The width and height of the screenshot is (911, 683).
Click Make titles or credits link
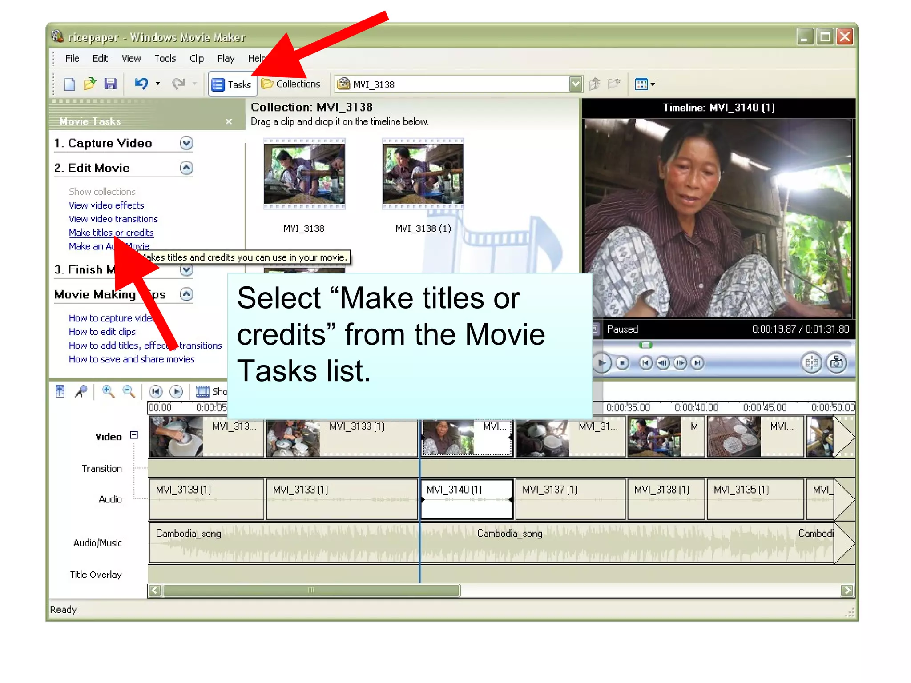click(111, 233)
